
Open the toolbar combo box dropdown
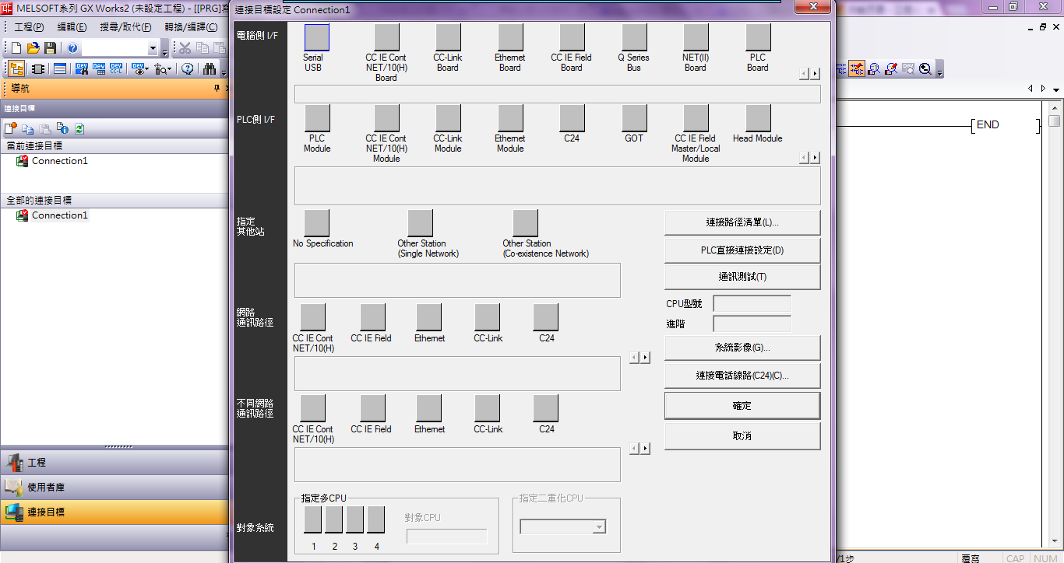153,48
